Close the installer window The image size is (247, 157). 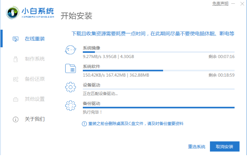(x=242, y=3)
